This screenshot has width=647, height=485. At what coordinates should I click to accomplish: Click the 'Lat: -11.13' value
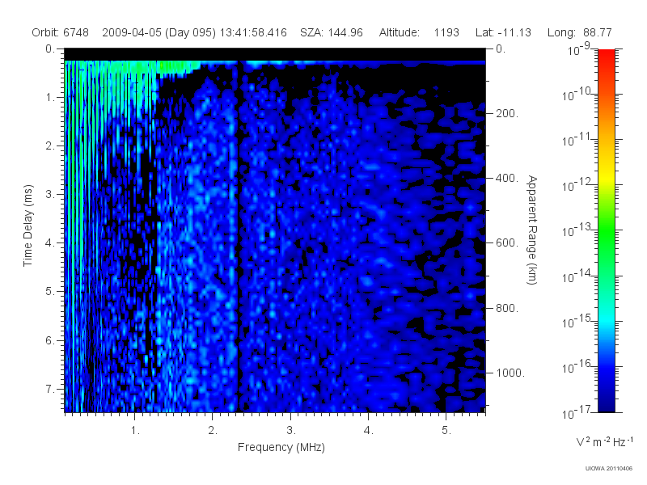[x=503, y=32]
